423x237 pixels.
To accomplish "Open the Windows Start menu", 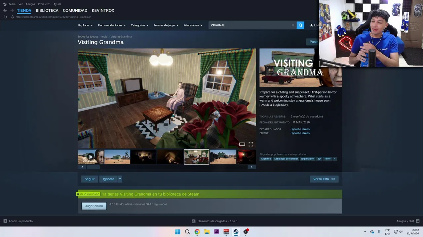I will coord(178,232).
